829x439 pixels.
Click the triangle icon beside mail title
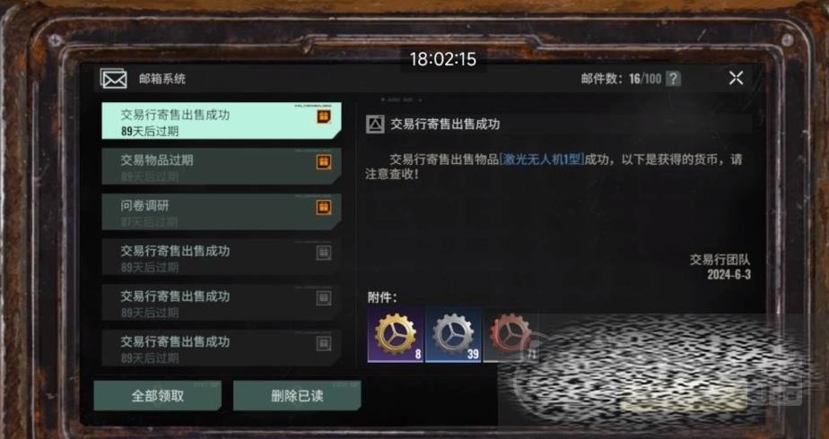(375, 124)
